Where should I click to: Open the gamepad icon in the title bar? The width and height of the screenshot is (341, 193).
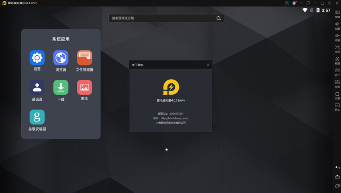[x=287, y=3]
